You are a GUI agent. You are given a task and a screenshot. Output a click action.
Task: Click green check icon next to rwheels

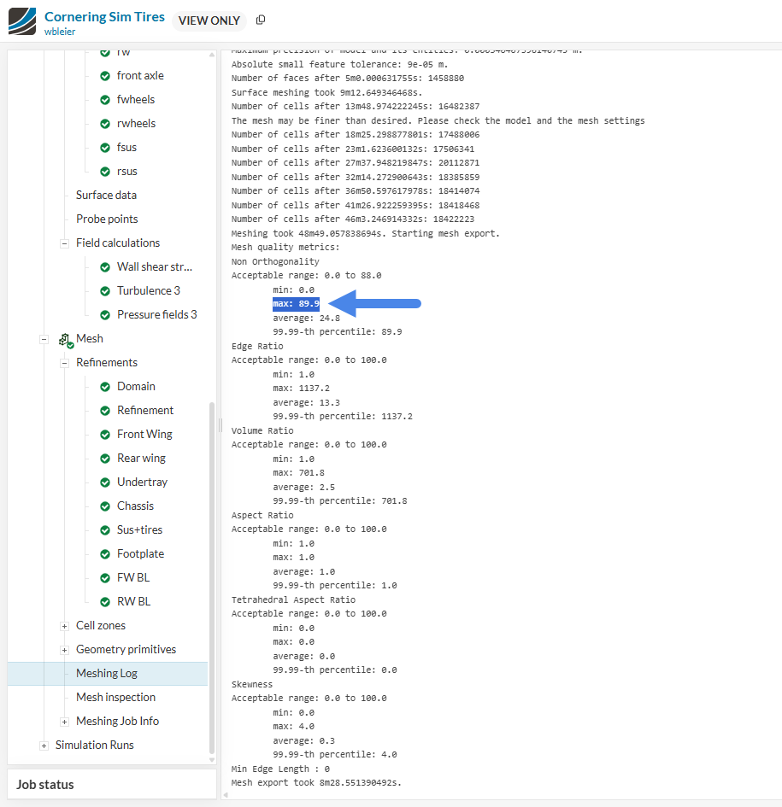[105, 124]
